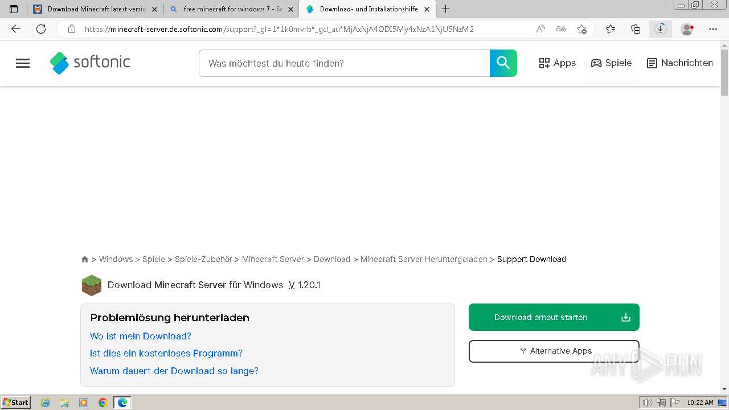This screenshot has width=729, height=410.
Task: Click the Minecraft grass block icon
Action: (92, 285)
